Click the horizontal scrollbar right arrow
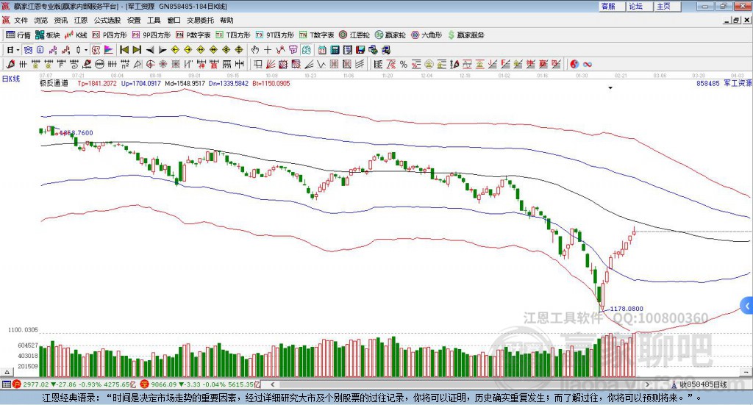753x405 pixels. (647, 384)
